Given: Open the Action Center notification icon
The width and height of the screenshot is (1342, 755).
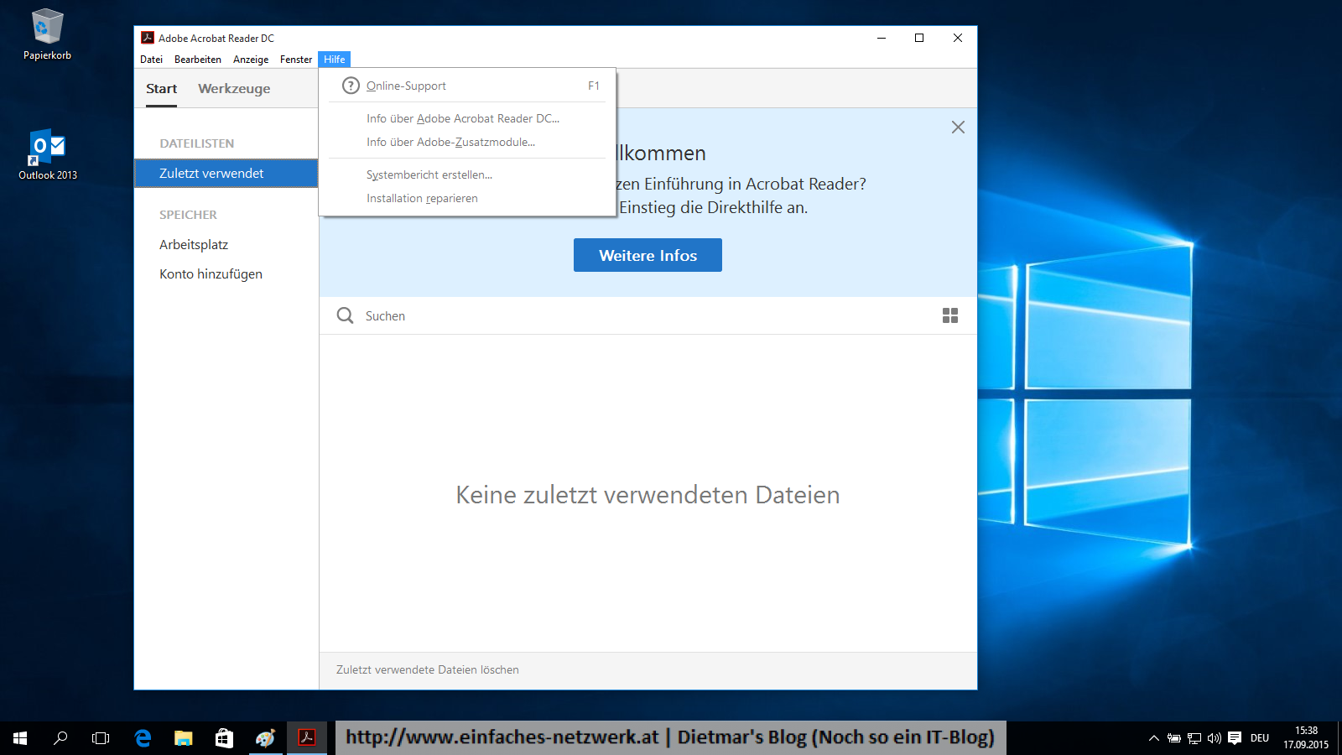Looking at the screenshot, I should coord(1235,738).
